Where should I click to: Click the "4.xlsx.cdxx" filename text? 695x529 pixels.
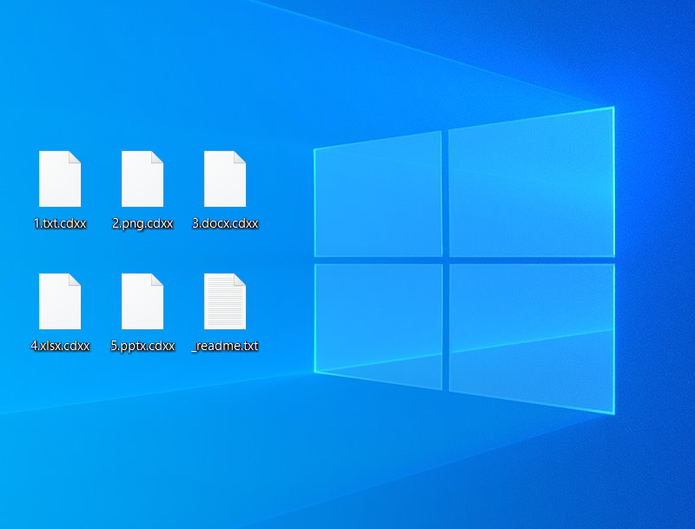click(60, 346)
